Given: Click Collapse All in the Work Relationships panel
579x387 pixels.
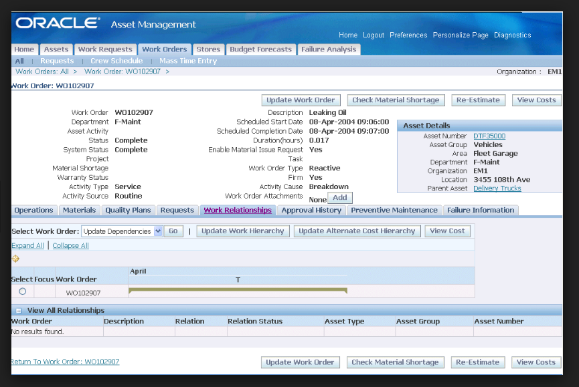Looking at the screenshot, I should (70, 245).
